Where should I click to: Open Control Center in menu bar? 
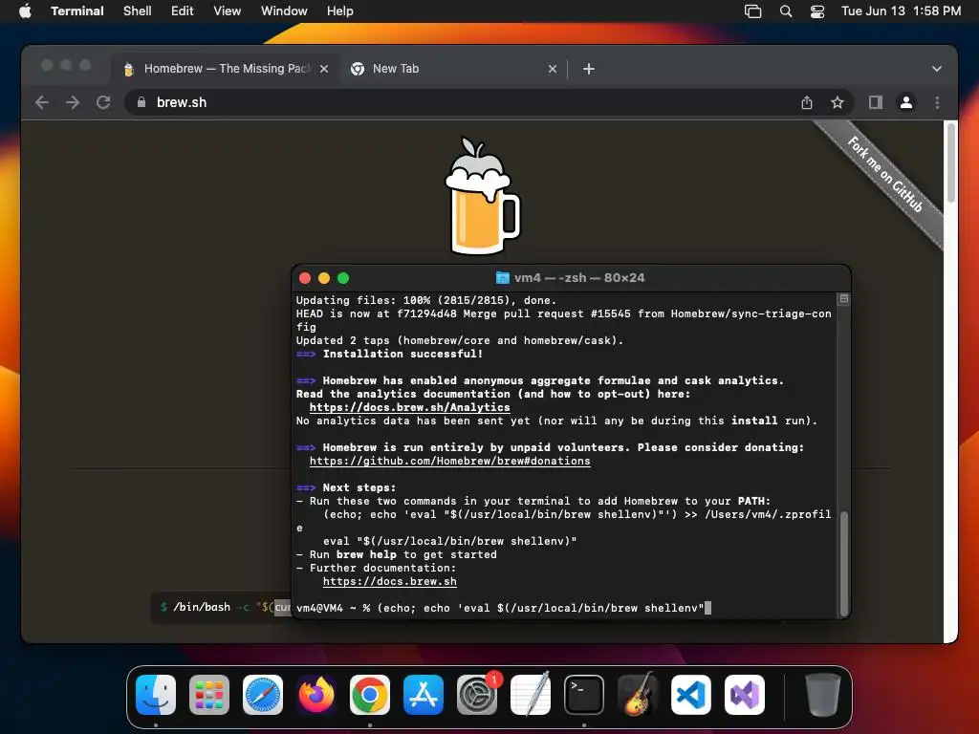tap(817, 11)
